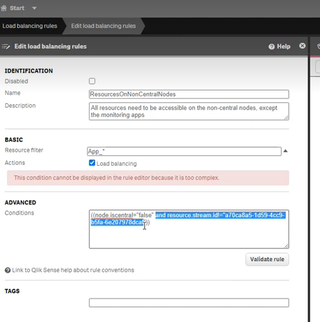Click the help question mark icon beside link
This screenshot has height=322, width=320.
[x=8, y=270]
